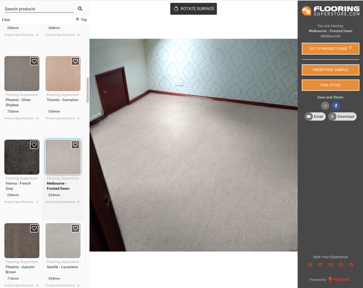Click the Search products input field
Viewport: 363px width, 288px height.
tap(39, 9)
